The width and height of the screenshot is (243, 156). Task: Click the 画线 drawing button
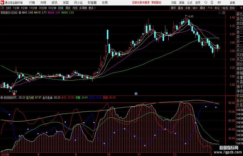[x=202, y=8]
